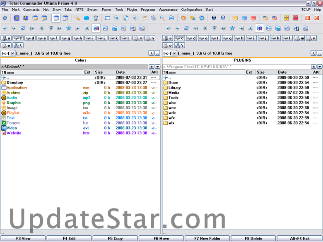Switch PLUGINS panel to drive e
The height and width of the screenshot is (242, 323).
point(203,38)
